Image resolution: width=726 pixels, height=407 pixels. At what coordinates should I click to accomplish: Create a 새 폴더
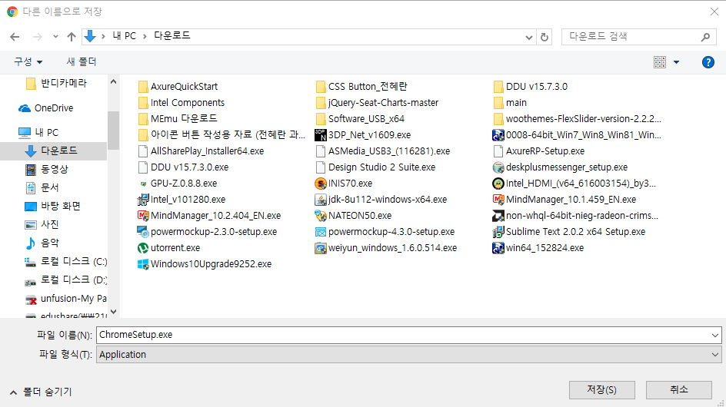(x=82, y=61)
